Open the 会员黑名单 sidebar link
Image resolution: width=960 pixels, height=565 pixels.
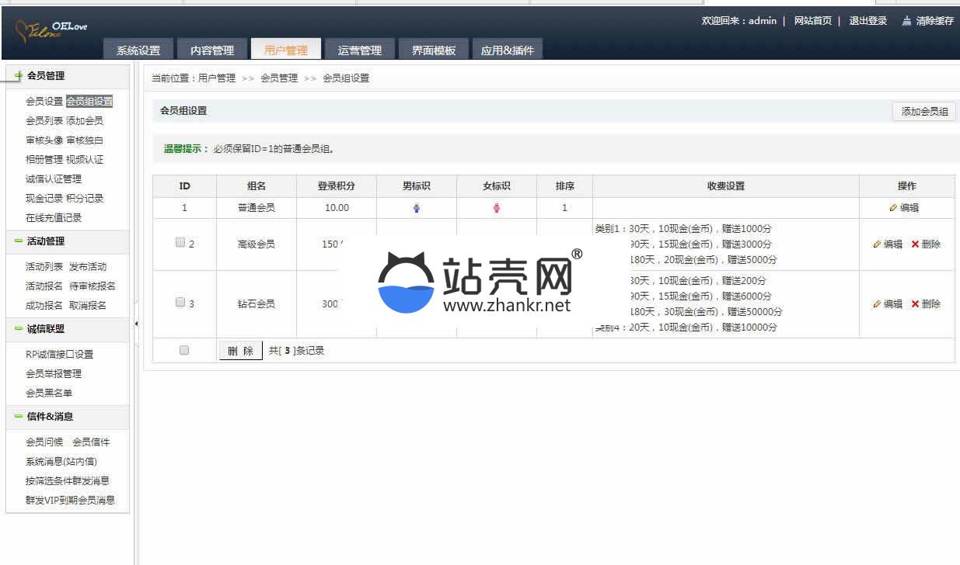(x=49, y=393)
